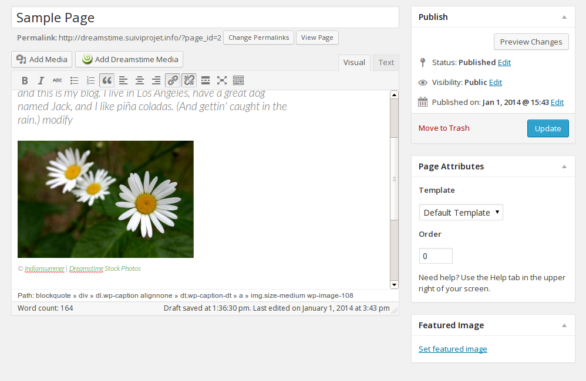Toggle the kitchen sink toolbar row
The image size is (586, 381).
[238, 80]
